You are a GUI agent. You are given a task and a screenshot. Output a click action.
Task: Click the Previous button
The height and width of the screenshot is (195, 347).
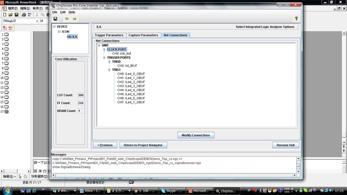click(105, 145)
